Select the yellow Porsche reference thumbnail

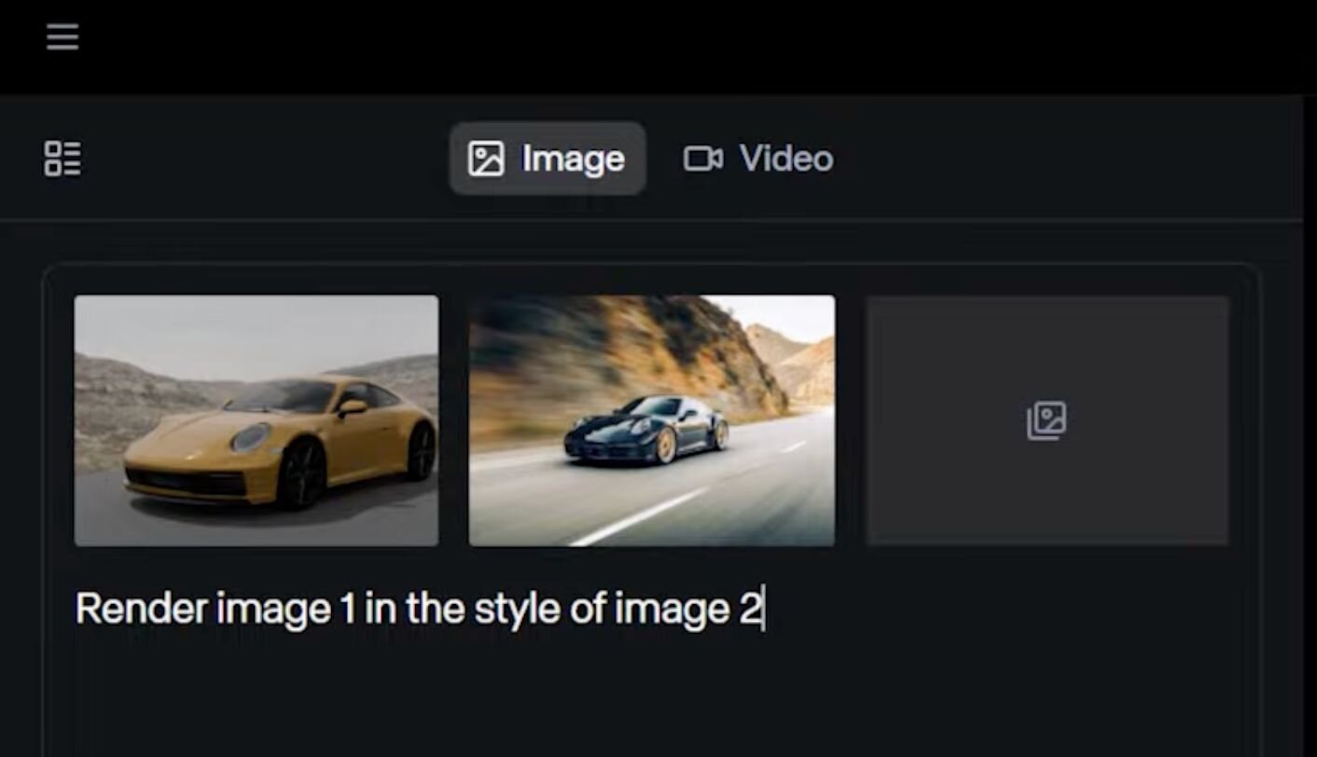pos(256,420)
